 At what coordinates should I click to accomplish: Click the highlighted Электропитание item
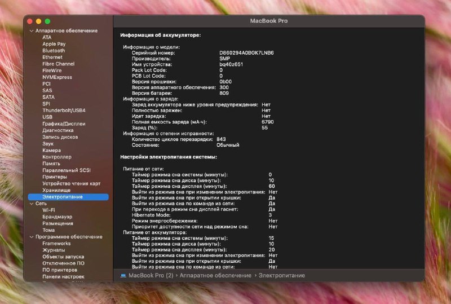(x=62, y=197)
